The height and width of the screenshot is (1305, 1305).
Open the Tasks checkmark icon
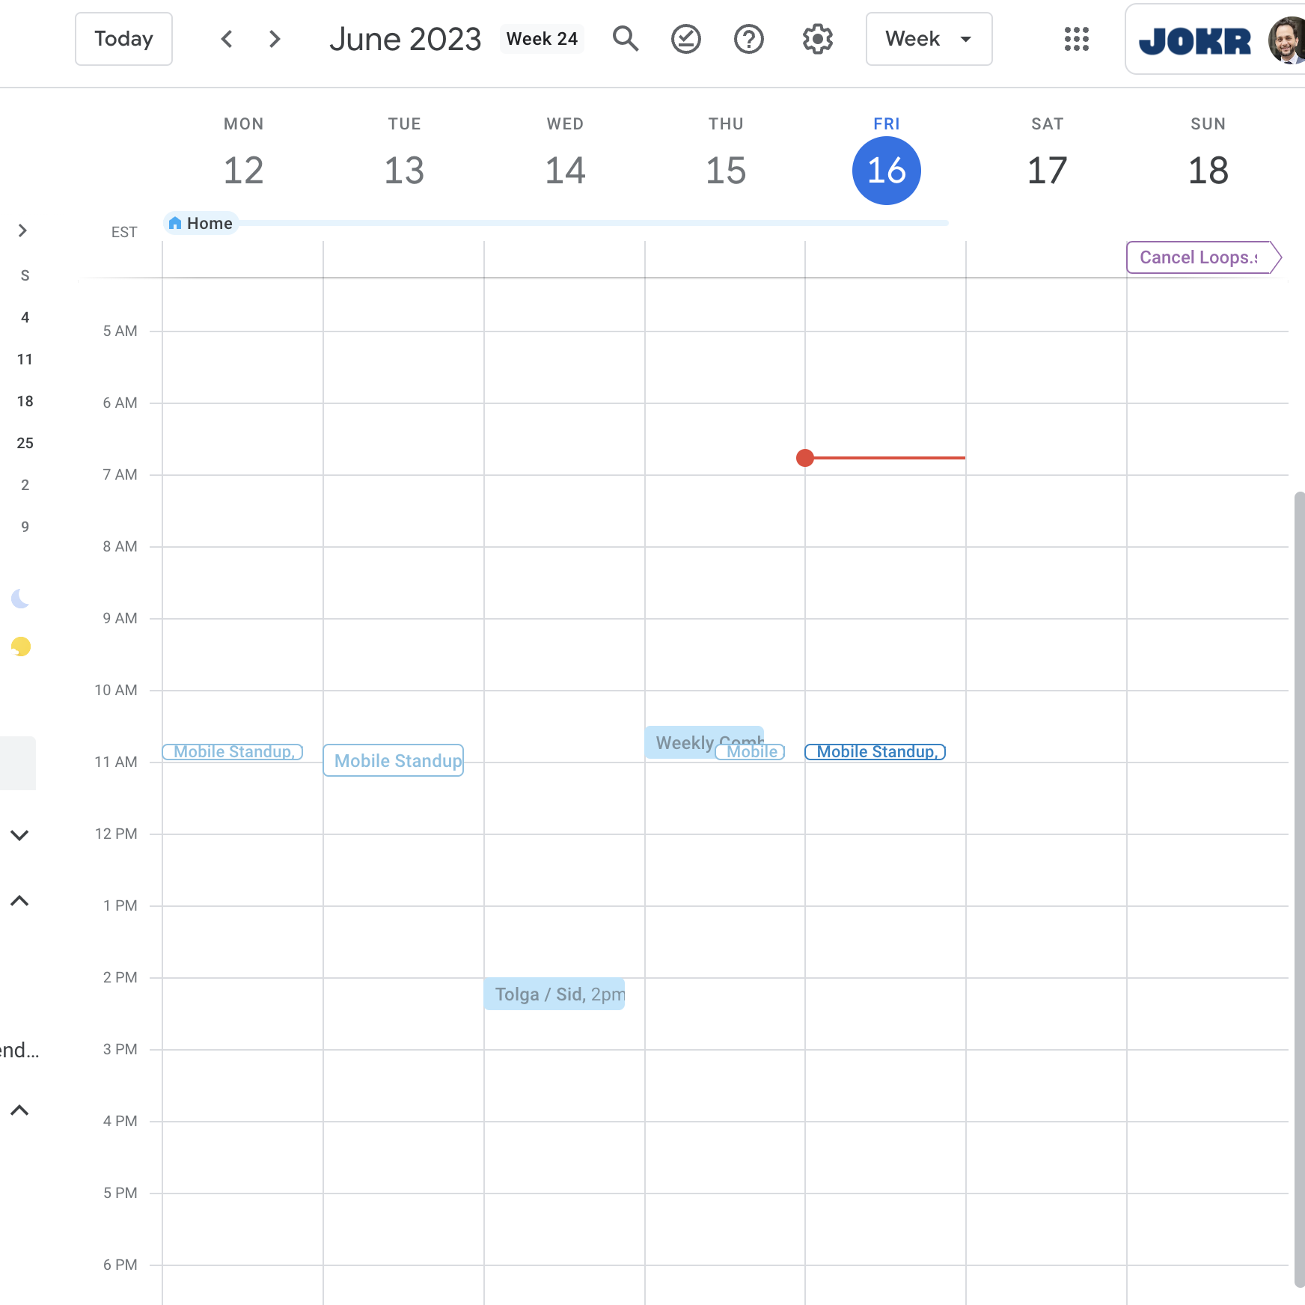685,39
